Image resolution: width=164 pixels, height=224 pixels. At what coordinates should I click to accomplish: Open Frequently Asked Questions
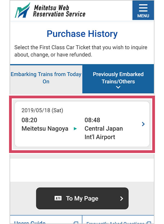116,223
